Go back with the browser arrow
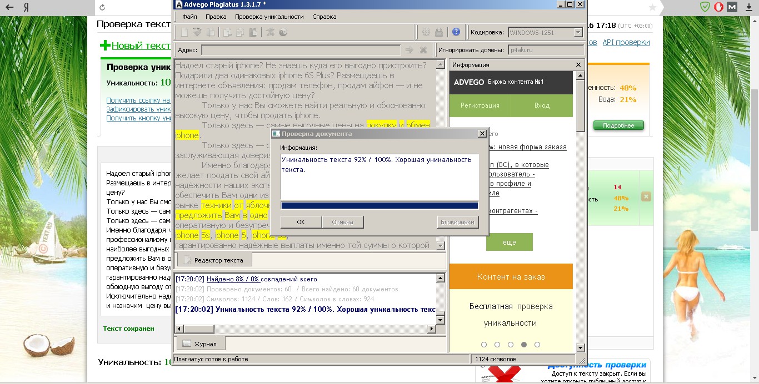 pos(9,8)
